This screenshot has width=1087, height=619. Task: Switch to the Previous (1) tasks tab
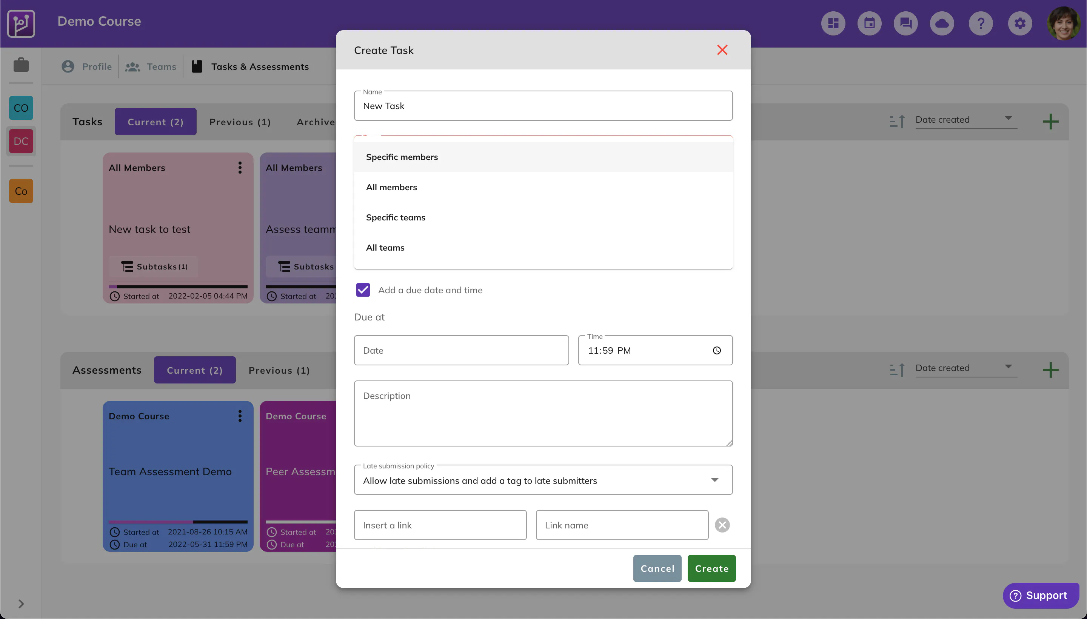tap(240, 122)
